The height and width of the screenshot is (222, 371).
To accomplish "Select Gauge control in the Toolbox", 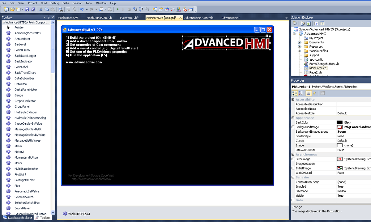I will [x=19, y=95].
